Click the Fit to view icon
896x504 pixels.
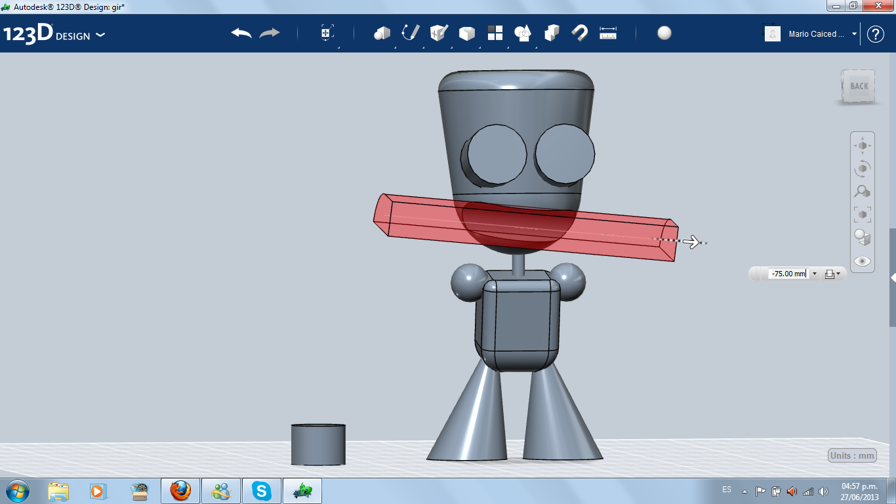(x=863, y=214)
